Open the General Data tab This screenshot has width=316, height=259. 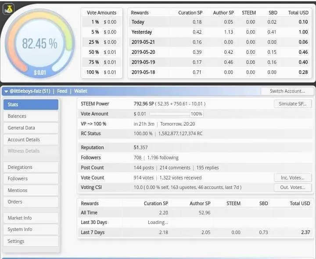[31, 128]
